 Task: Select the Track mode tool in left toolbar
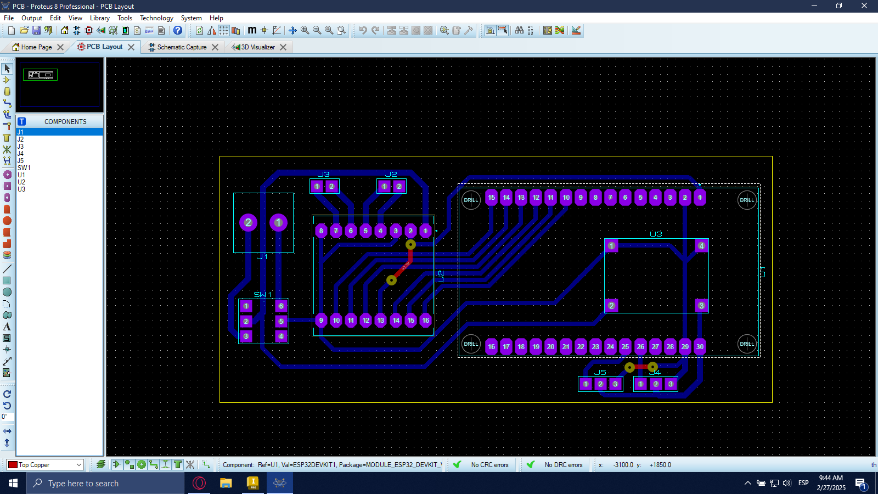pyautogui.click(x=7, y=103)
